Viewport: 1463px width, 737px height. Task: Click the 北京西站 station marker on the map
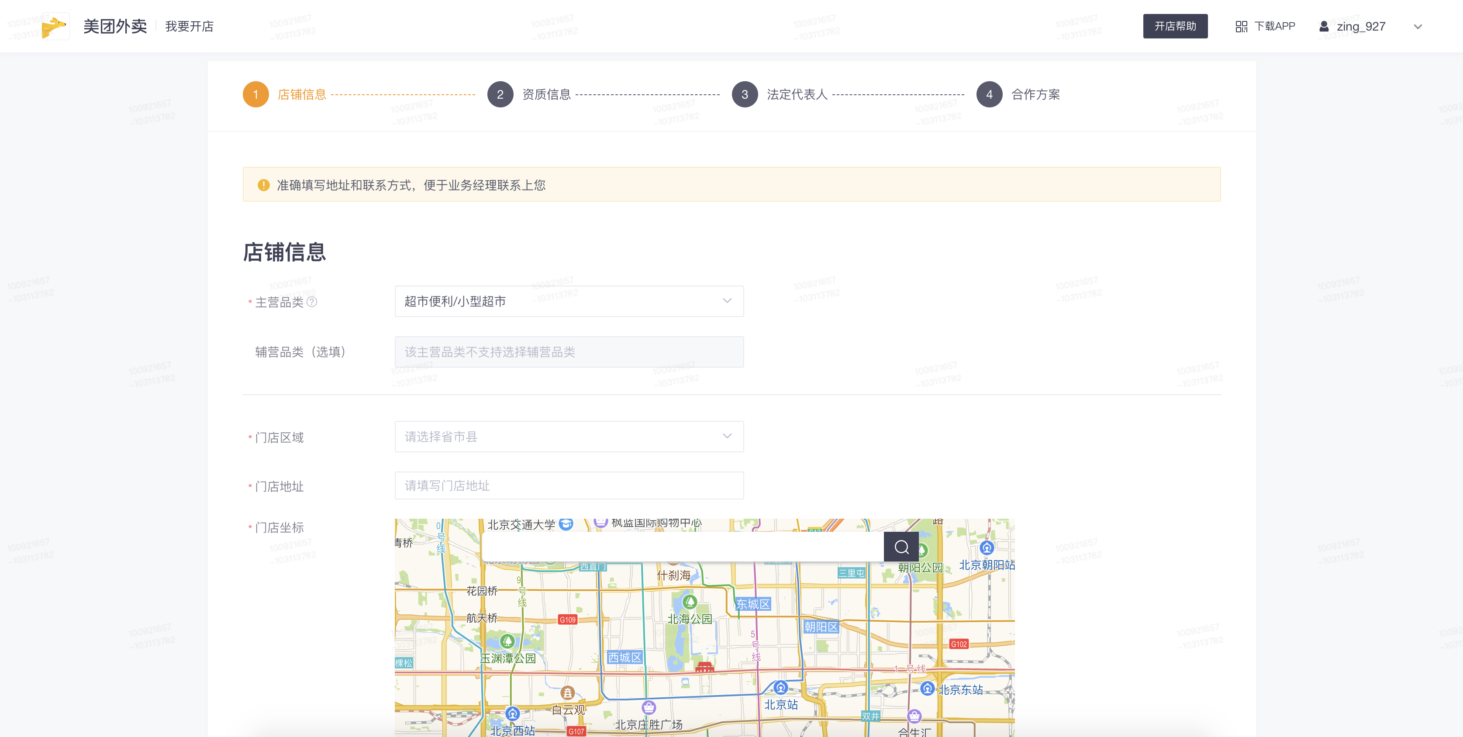[512, 714]
